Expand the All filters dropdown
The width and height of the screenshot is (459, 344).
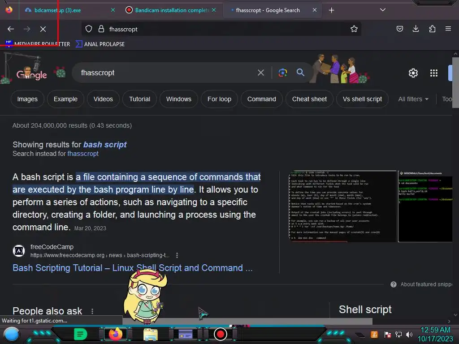click(413, 99)
